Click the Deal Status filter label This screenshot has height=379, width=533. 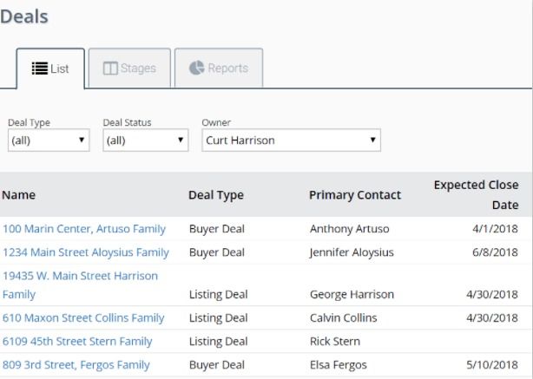[x=127, y=122]
